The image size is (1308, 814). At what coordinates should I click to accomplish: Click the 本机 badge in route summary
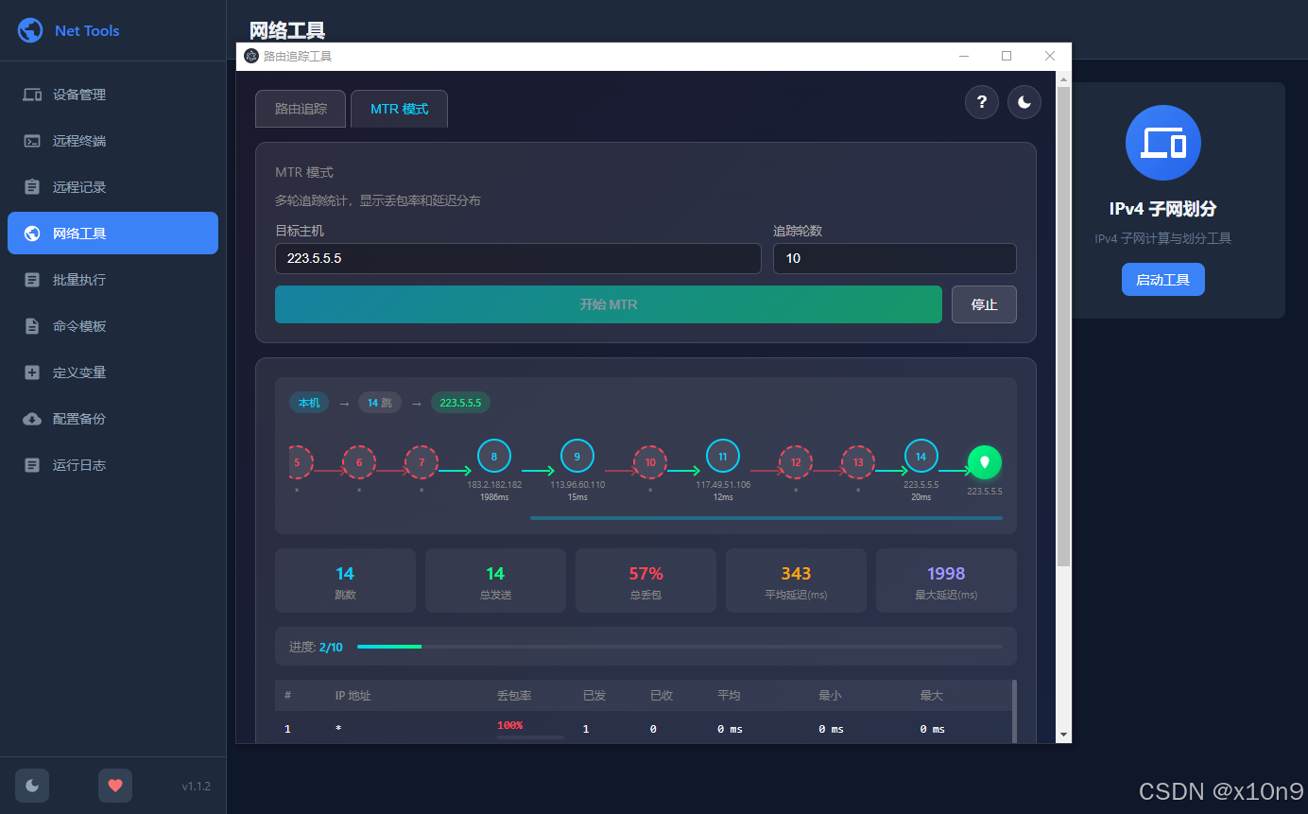[x=309, y=403]
